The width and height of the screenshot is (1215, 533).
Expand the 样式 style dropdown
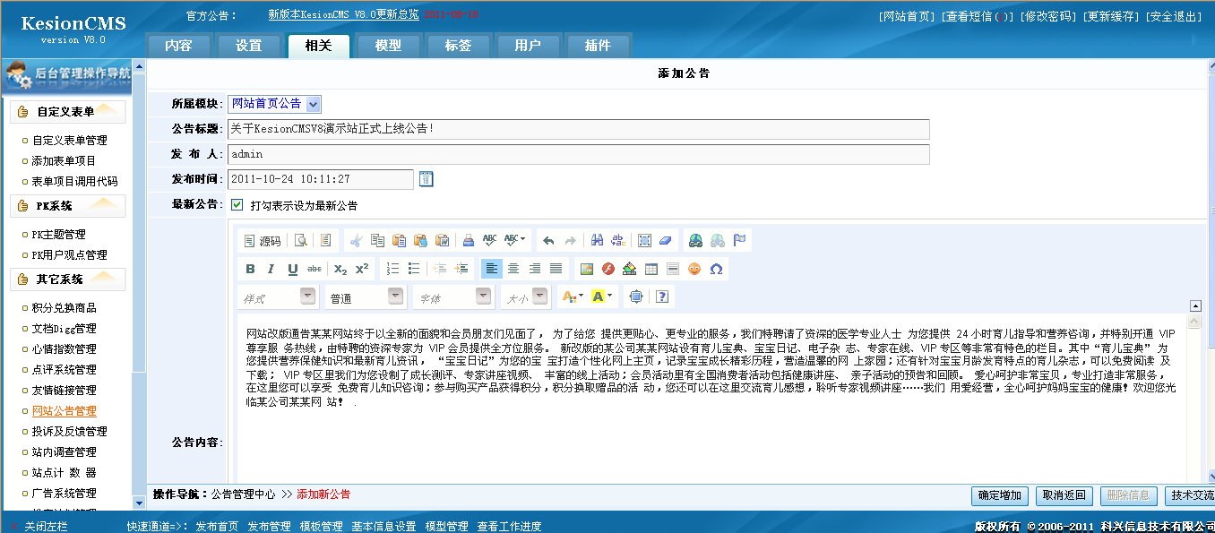pyautogui.click(x=307, y=297)
